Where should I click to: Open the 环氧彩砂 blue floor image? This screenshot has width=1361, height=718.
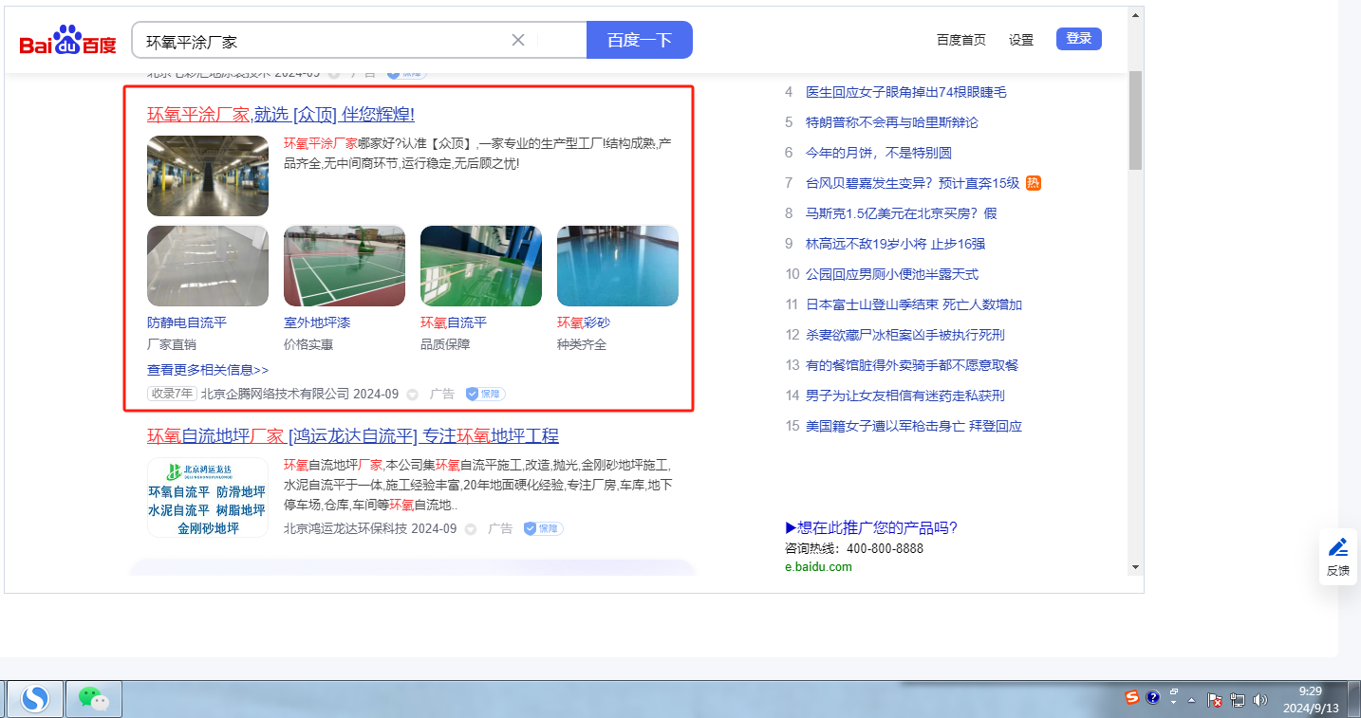click(618, 266)
